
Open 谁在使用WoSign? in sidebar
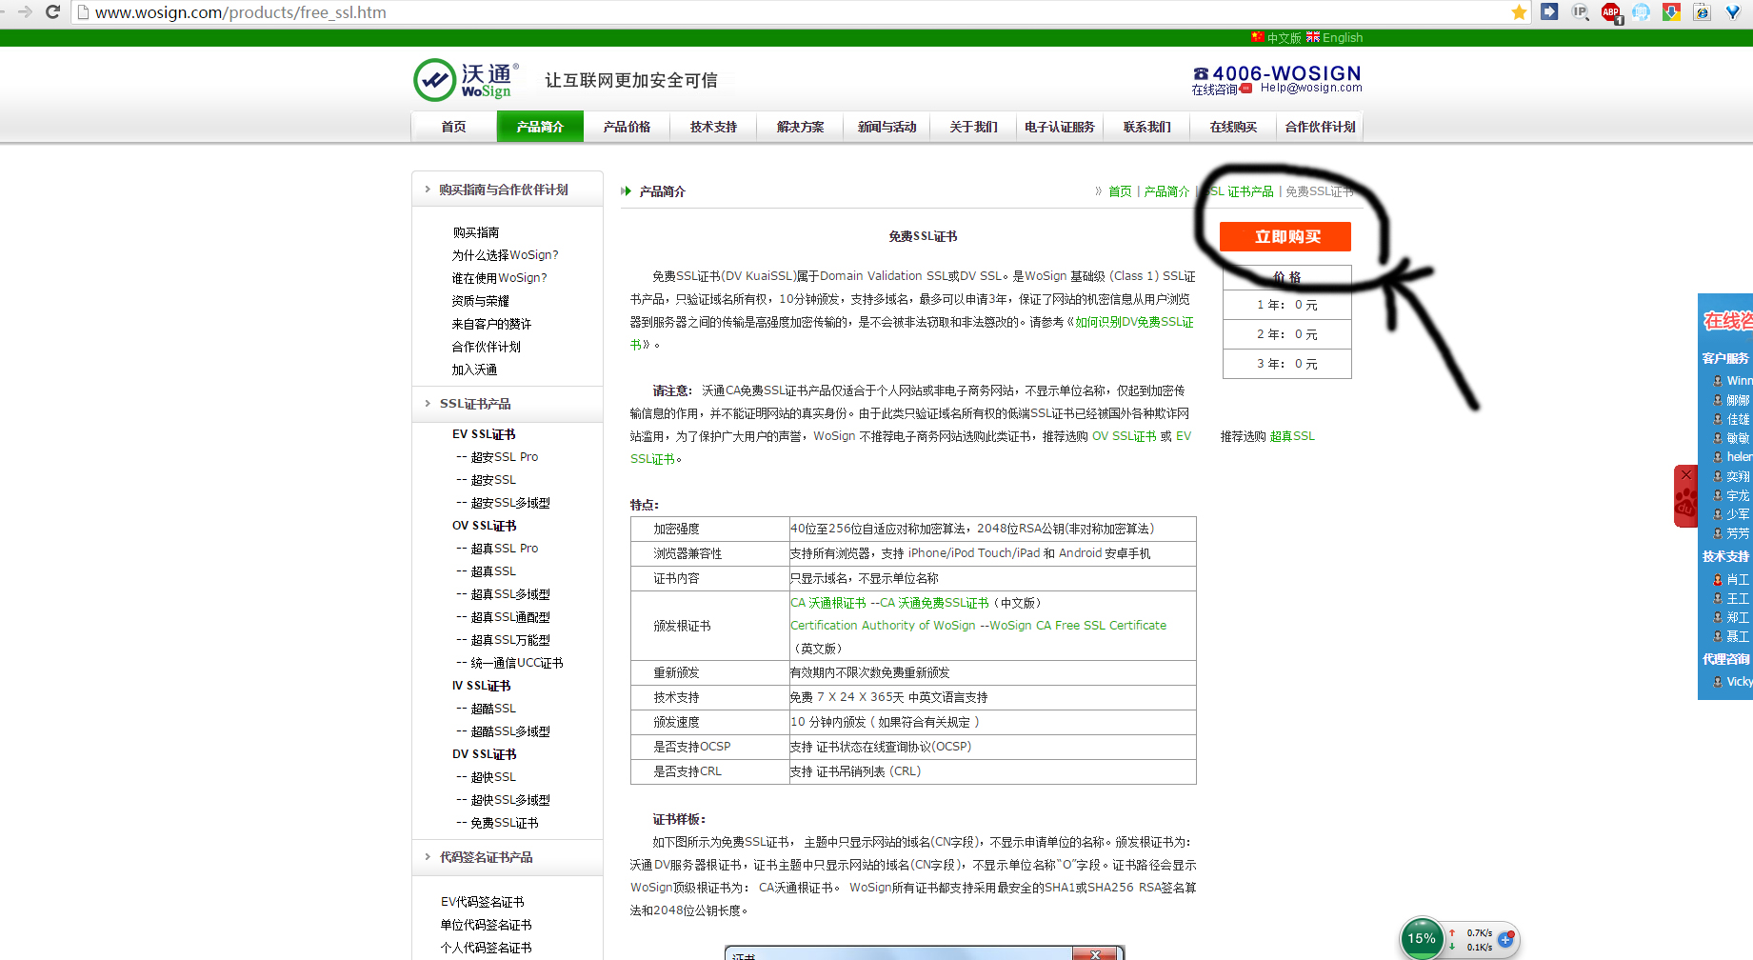499,278
